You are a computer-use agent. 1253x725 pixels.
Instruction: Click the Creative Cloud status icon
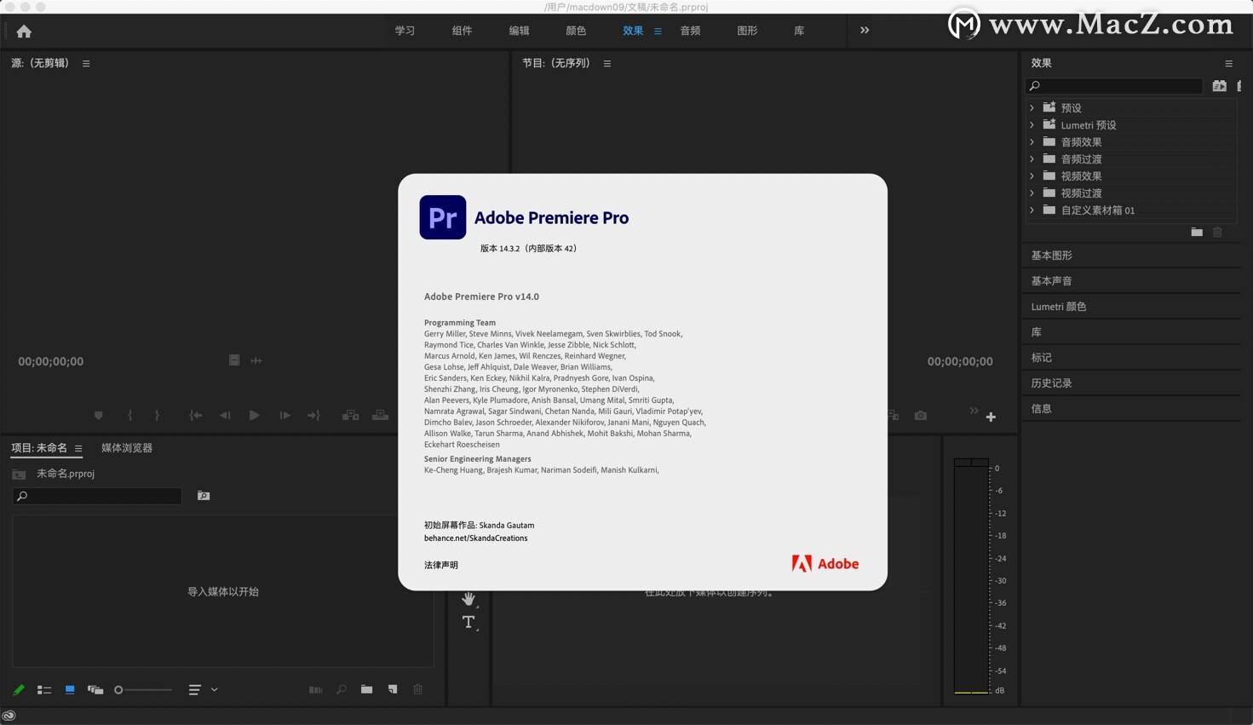pyautogui.click(x=9, y=716)
